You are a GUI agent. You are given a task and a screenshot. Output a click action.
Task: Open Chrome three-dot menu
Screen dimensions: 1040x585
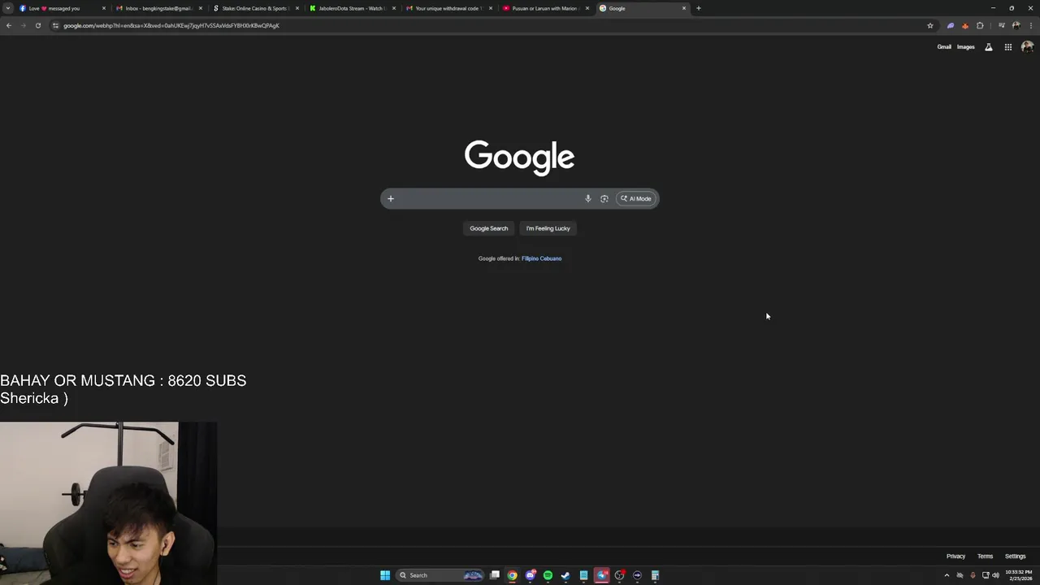point(1030,25)
